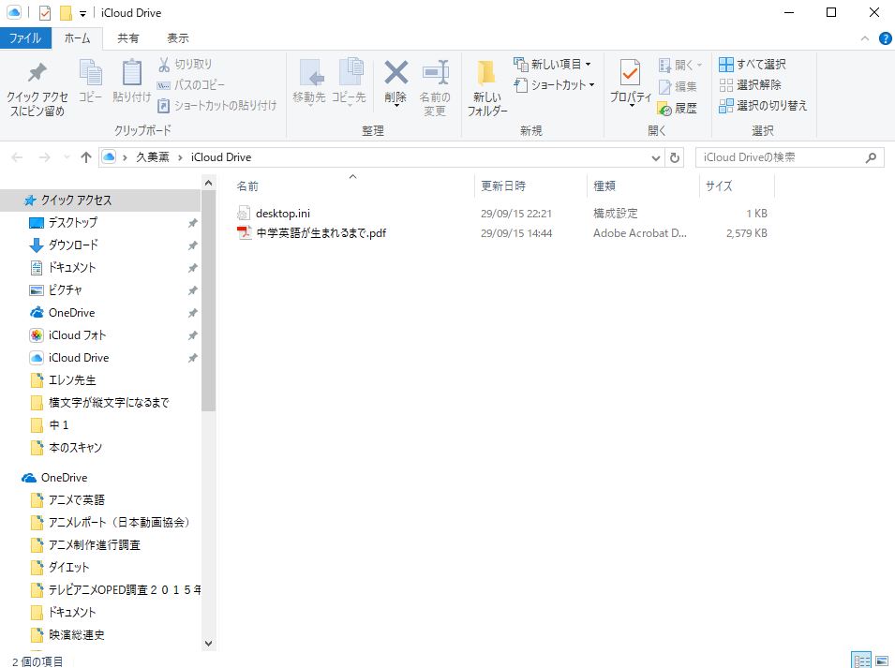895x668 pixels.
Task: Open the address bar history dropdown
Action: point(656,158)
